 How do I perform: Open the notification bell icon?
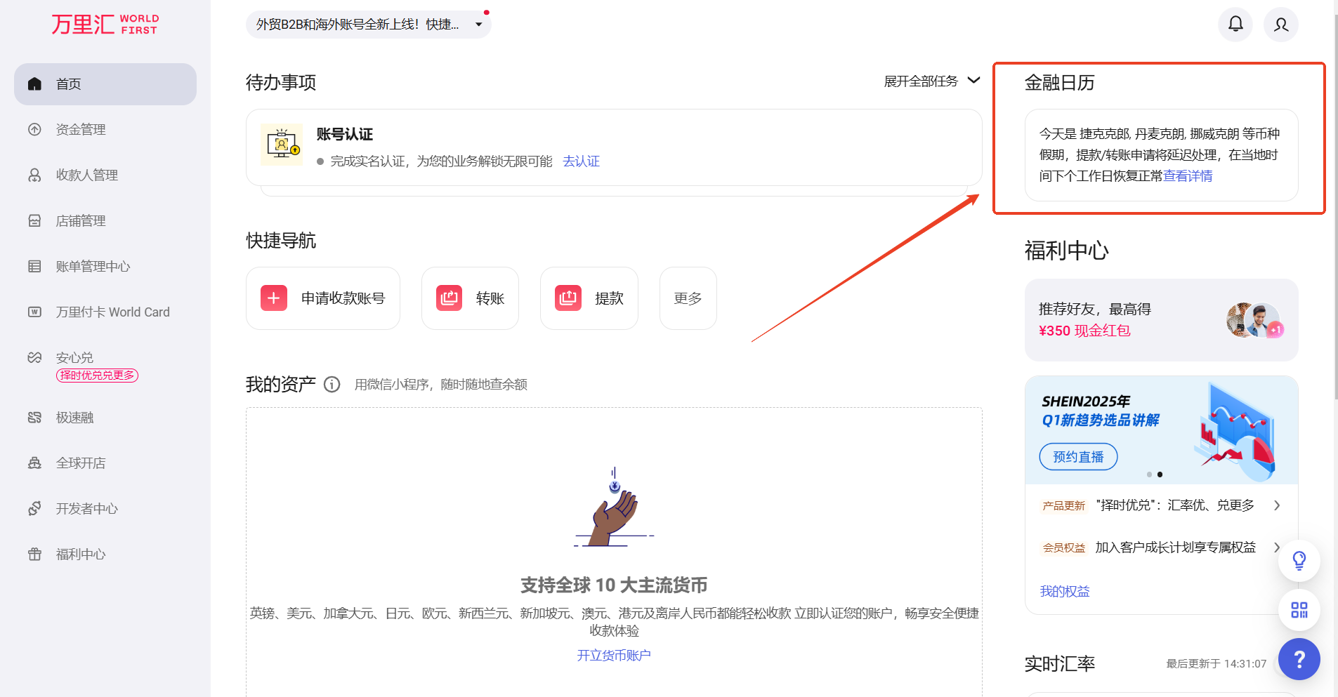pos(1235,25)
